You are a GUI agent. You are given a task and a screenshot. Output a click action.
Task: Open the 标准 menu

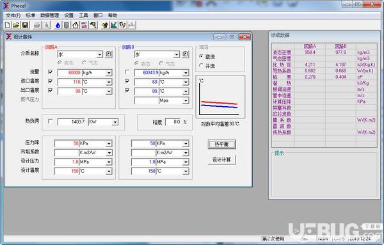tap(31, 15)
